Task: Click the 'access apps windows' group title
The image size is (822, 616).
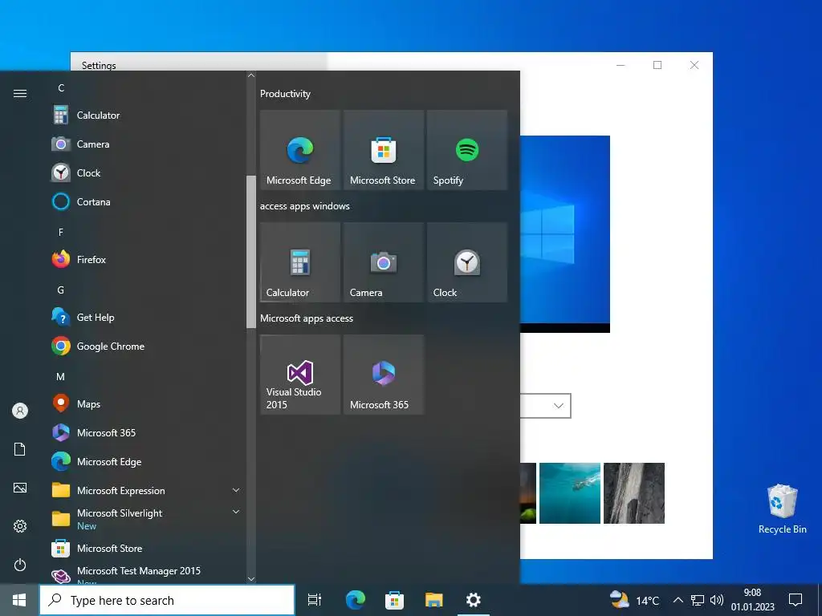Action: 304,206
